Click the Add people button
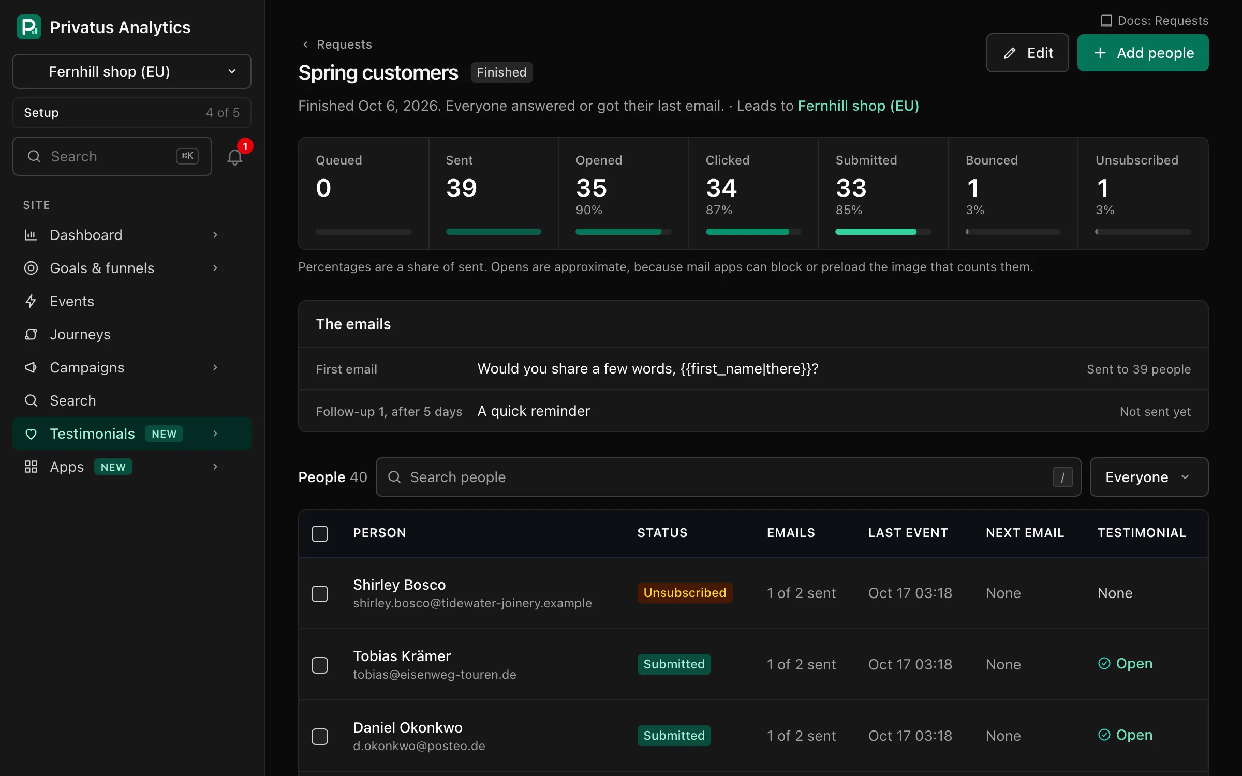Viewport: 1242px width, 776px height. click(1143, 53)
